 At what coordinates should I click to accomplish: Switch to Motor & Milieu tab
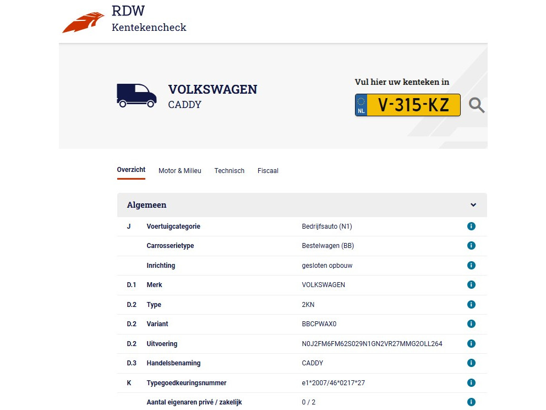[179, 171]
